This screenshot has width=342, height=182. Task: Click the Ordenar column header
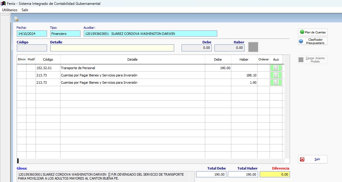(263, 60)
